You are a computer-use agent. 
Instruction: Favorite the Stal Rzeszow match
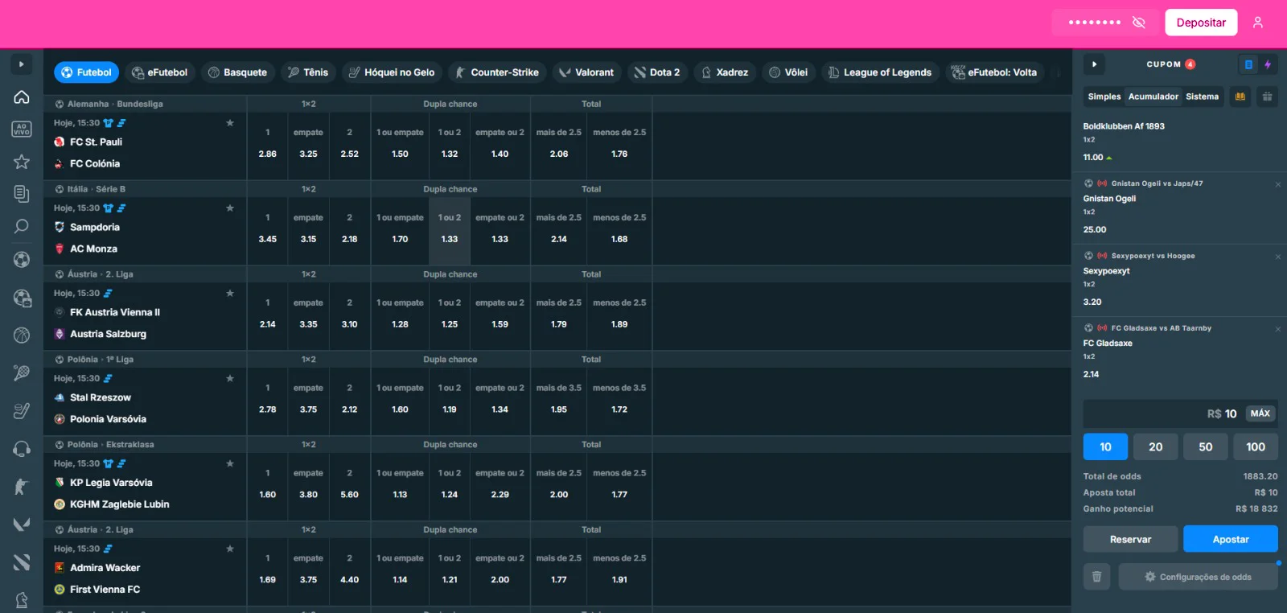[x=230, y=379]
